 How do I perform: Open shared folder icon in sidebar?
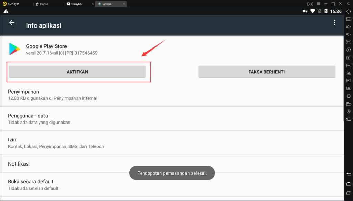coord(349,104)
